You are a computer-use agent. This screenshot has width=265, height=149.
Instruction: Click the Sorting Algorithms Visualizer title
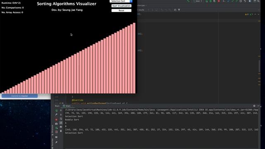click(67, 4)
